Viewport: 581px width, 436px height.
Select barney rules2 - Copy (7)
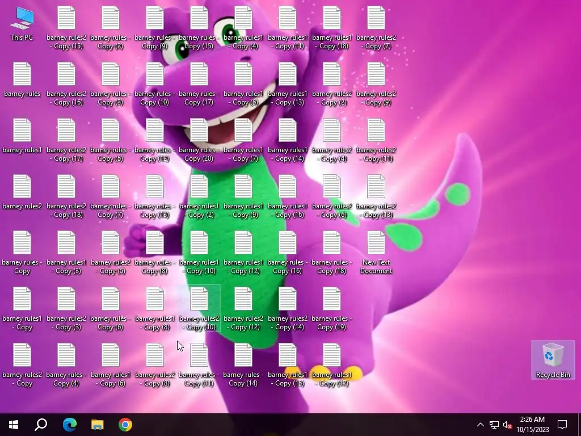[376, 28]
